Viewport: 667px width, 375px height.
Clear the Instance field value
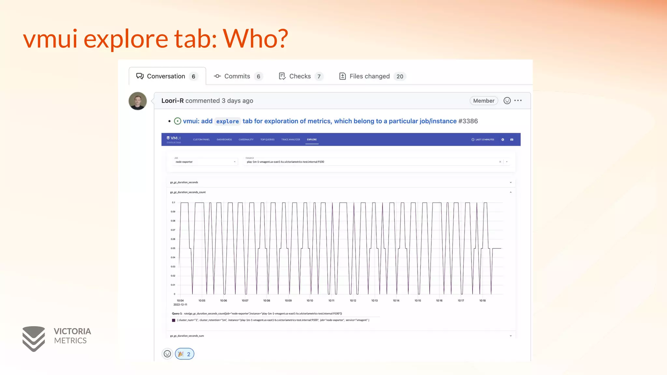500,162
